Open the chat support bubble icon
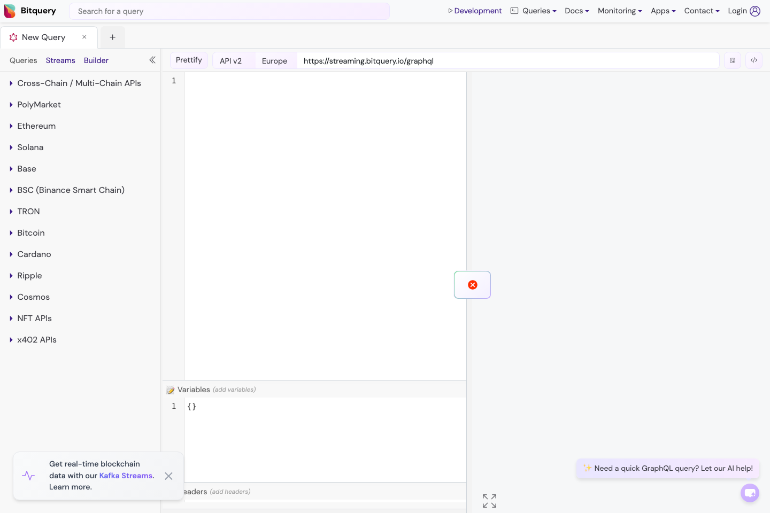This screenshot has width=770, height=513. coord(750,493)
